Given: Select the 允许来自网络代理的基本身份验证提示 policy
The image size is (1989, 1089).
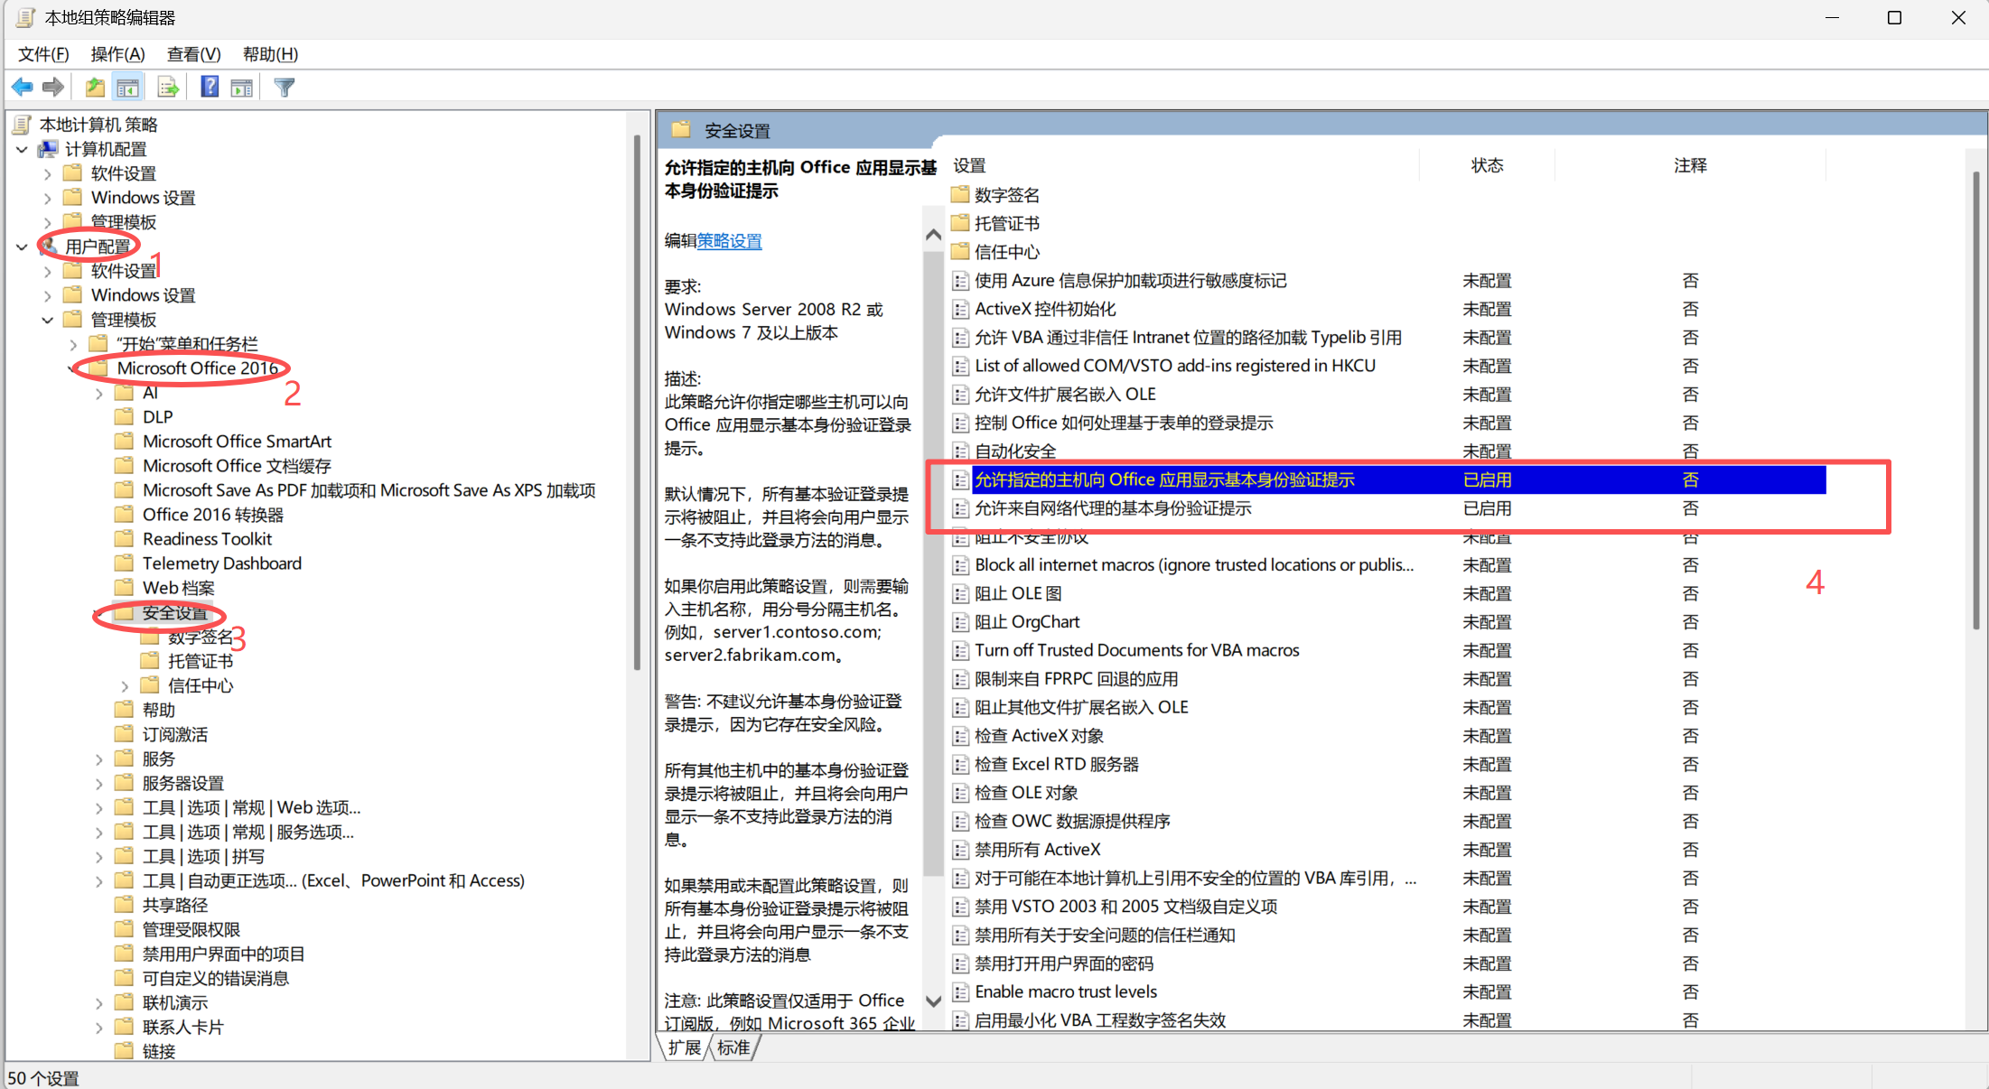Looking at the screenshot, I should click(x=1113, y=508).
